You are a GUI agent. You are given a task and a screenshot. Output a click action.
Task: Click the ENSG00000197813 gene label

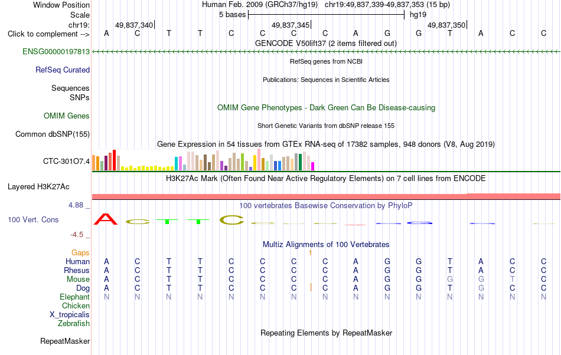pyautogui.click(x=56, y=52)
